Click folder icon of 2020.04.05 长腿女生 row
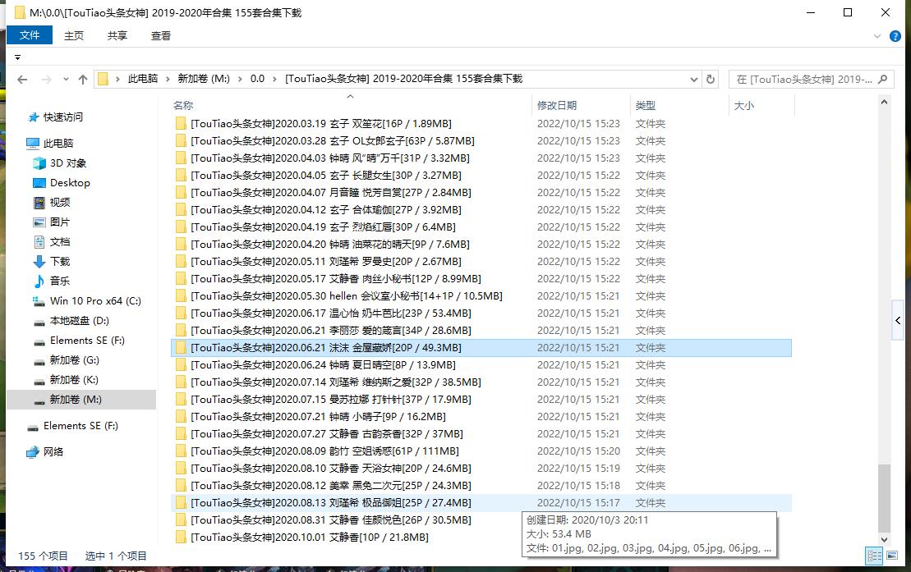 click(x=181, y=175)
